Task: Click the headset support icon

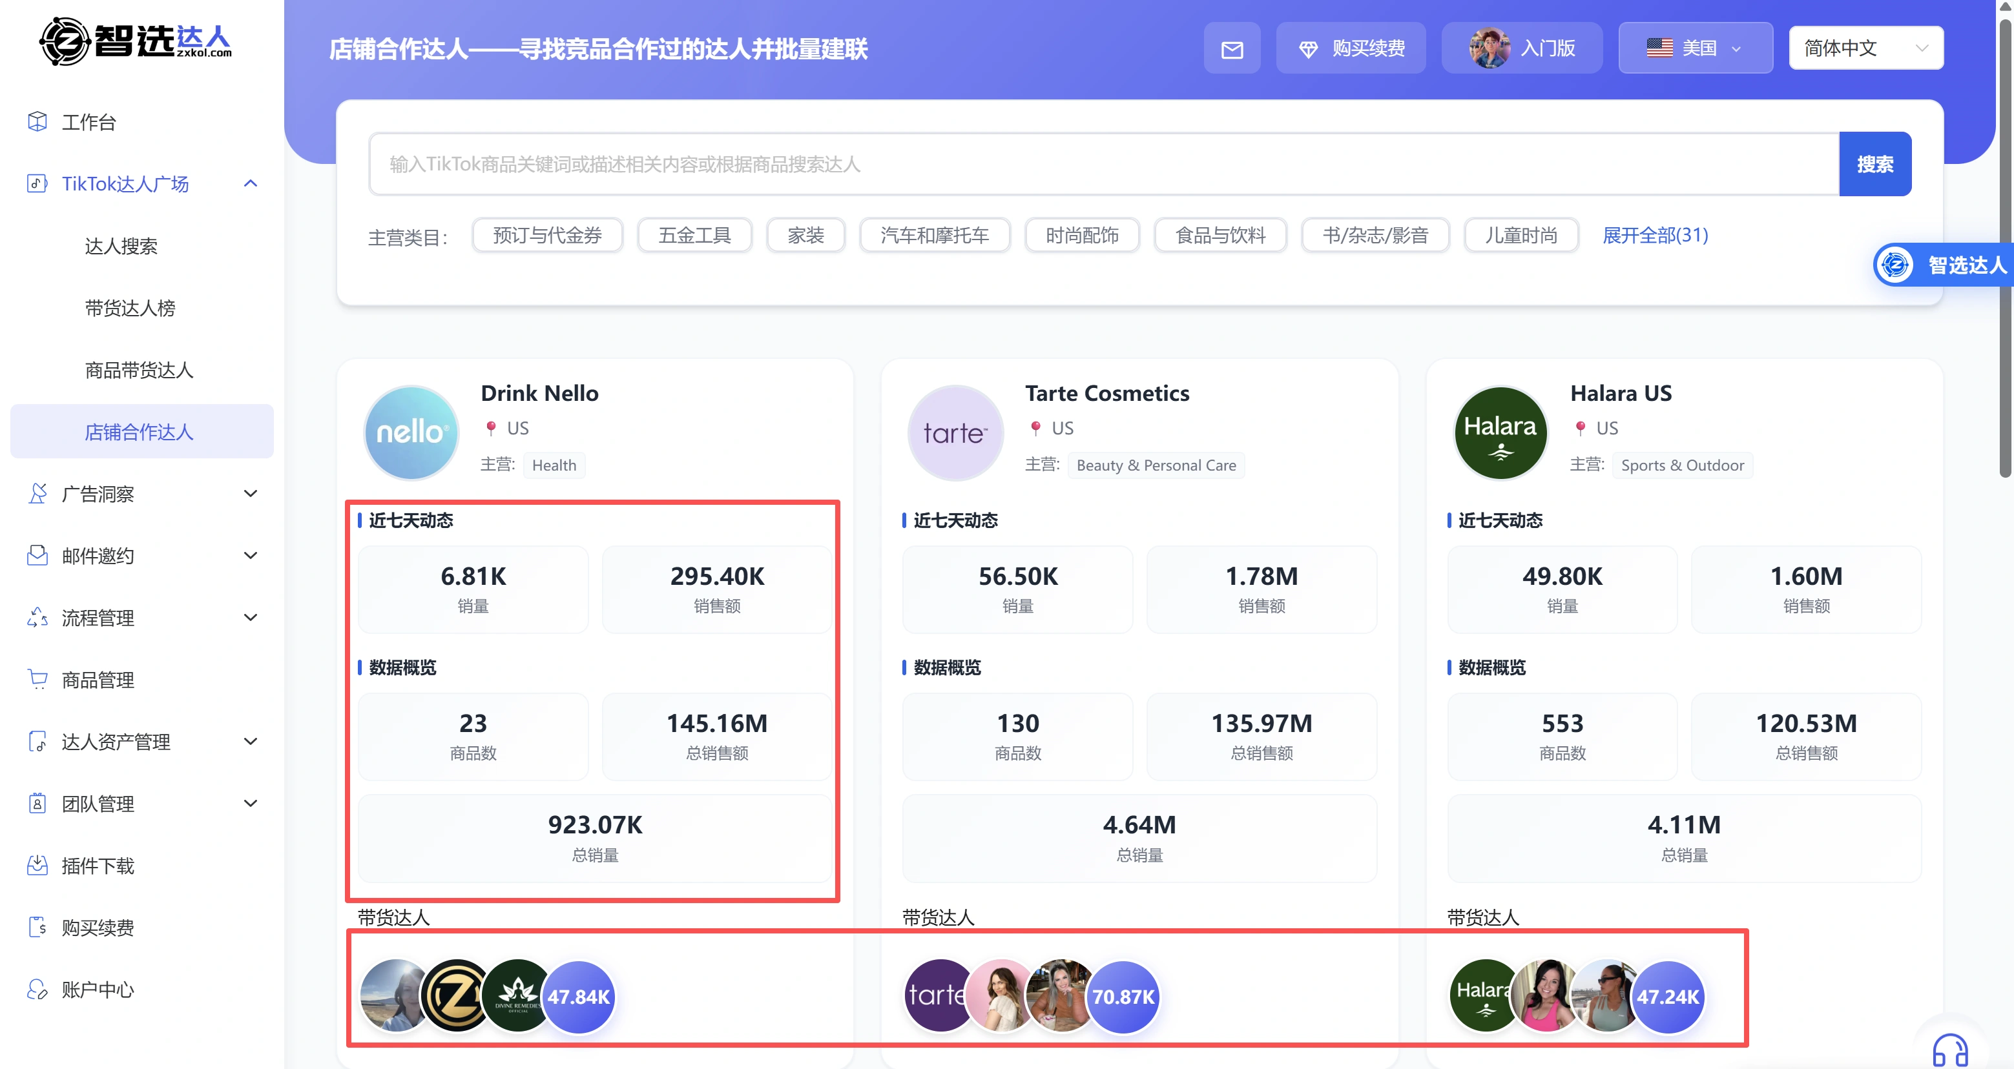Action: 1949,1050
